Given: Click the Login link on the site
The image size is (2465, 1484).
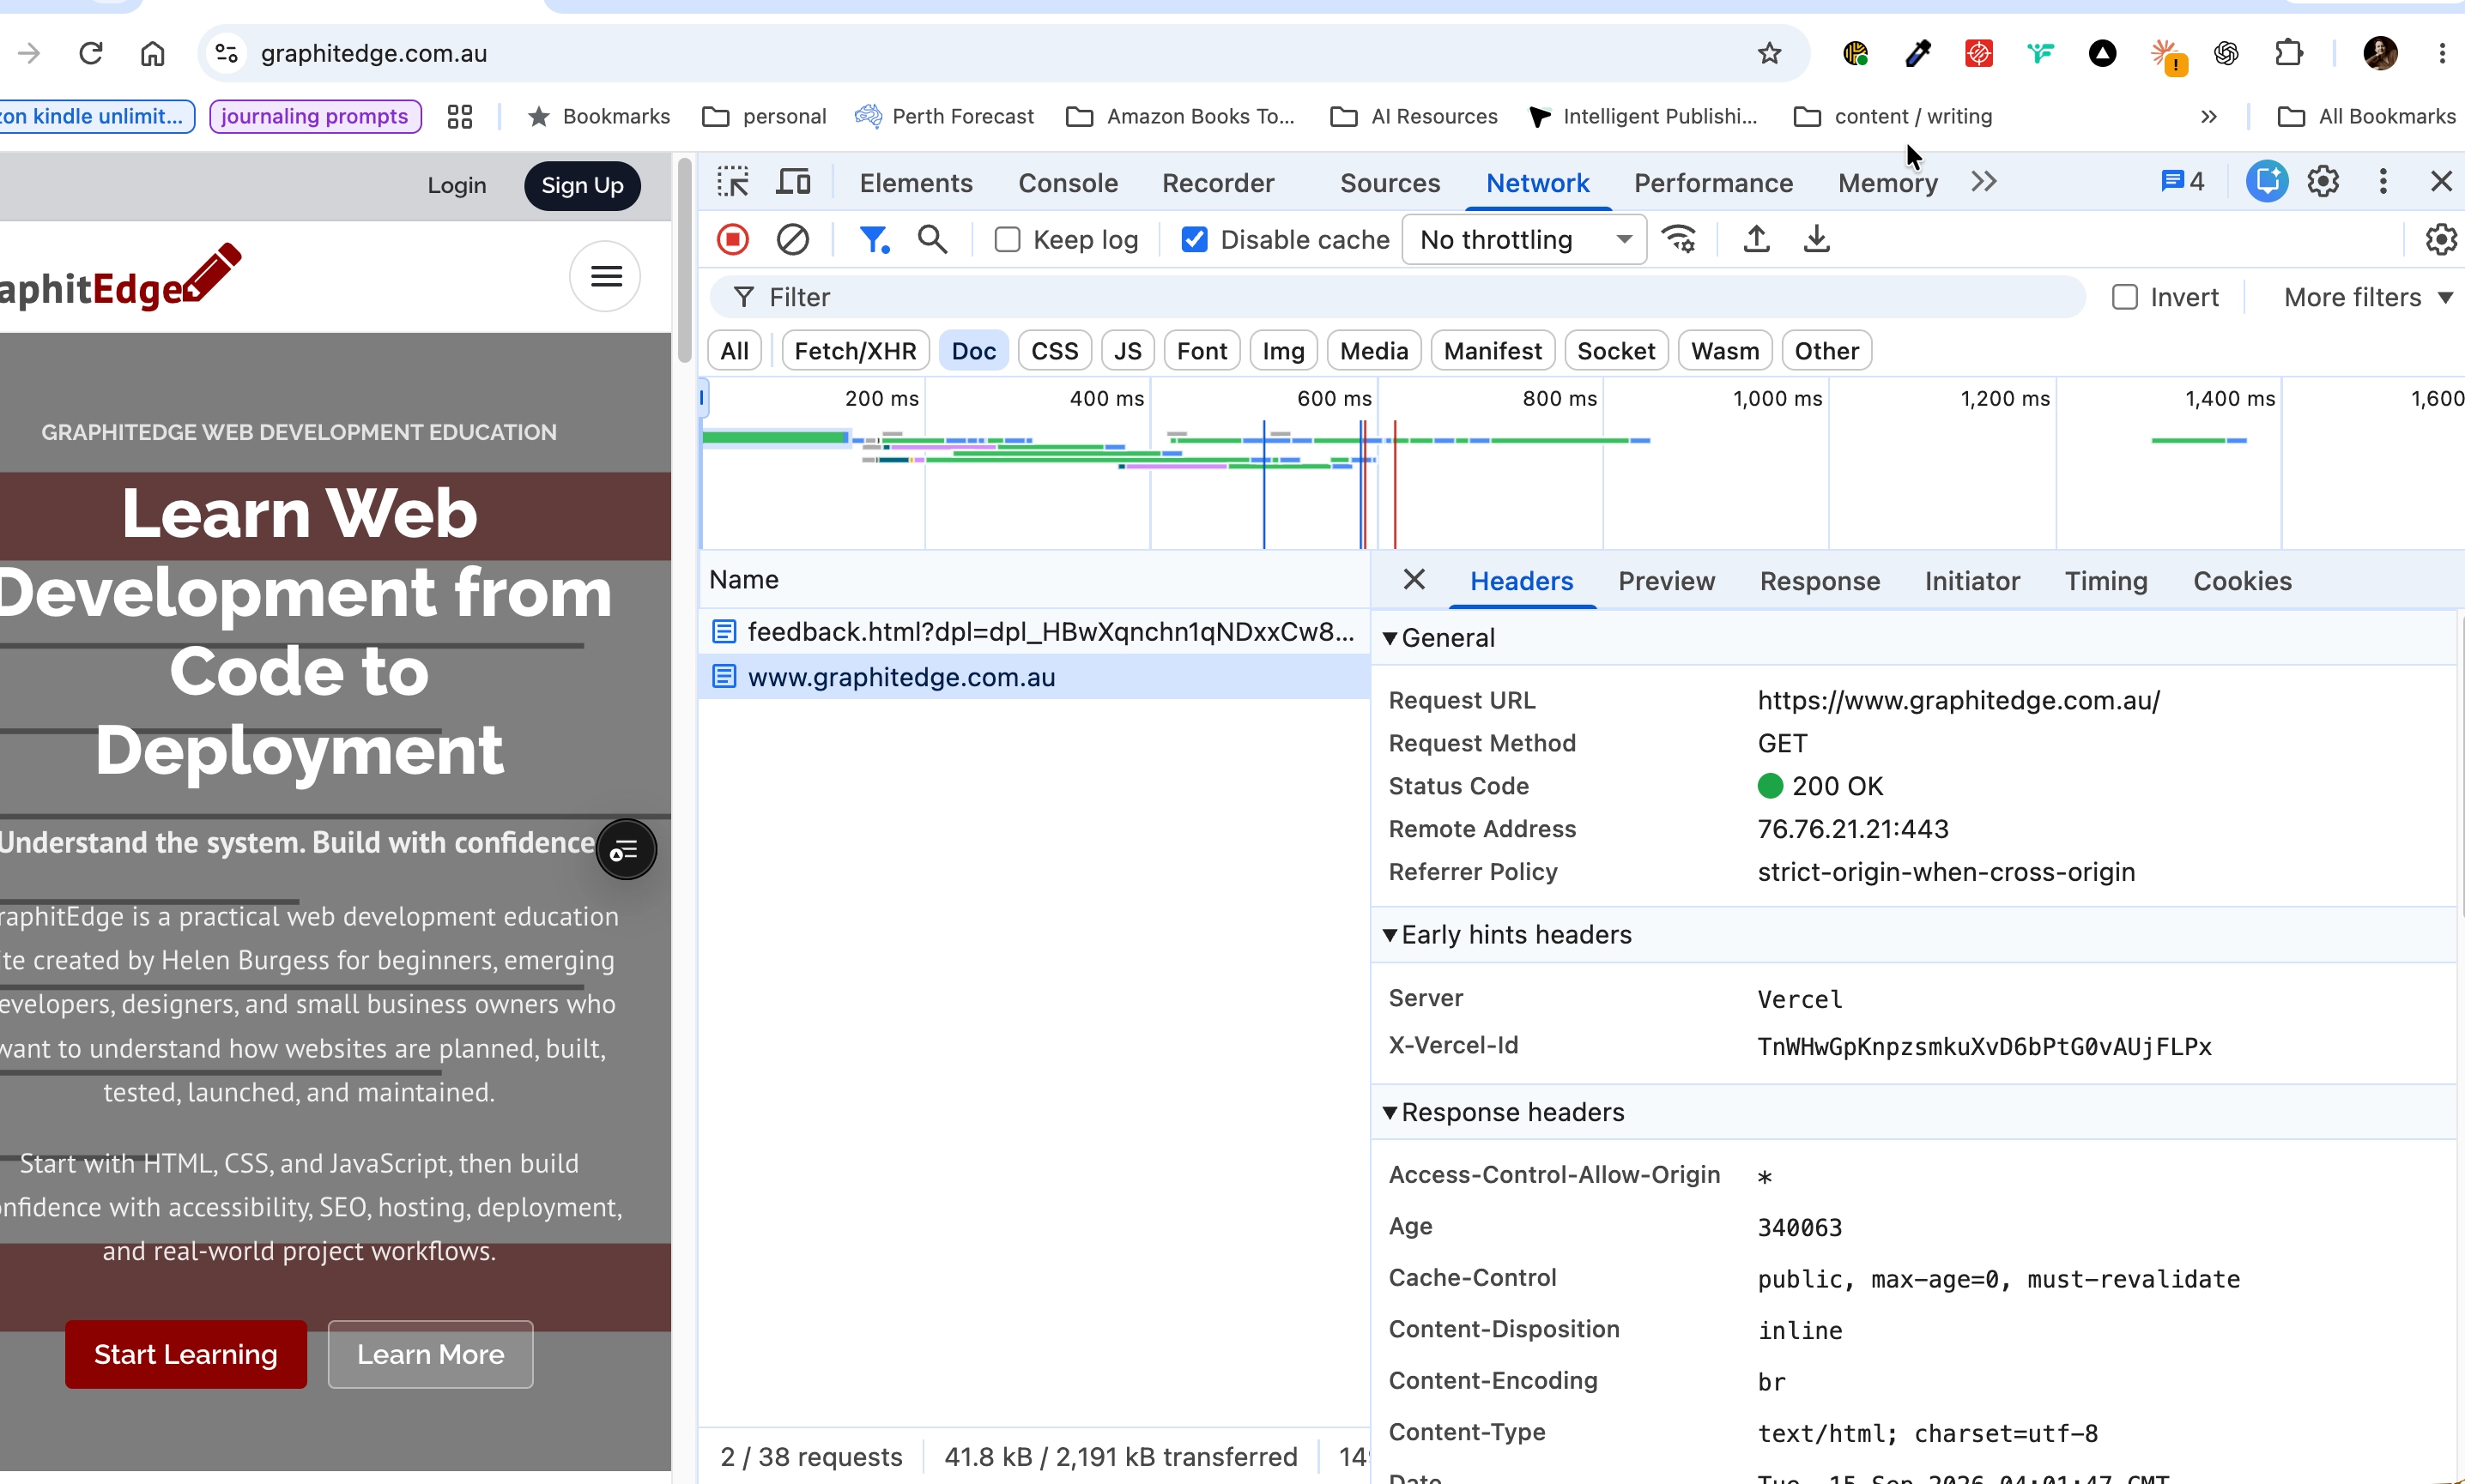Looking at the screenshot, I should coord(457,186).
